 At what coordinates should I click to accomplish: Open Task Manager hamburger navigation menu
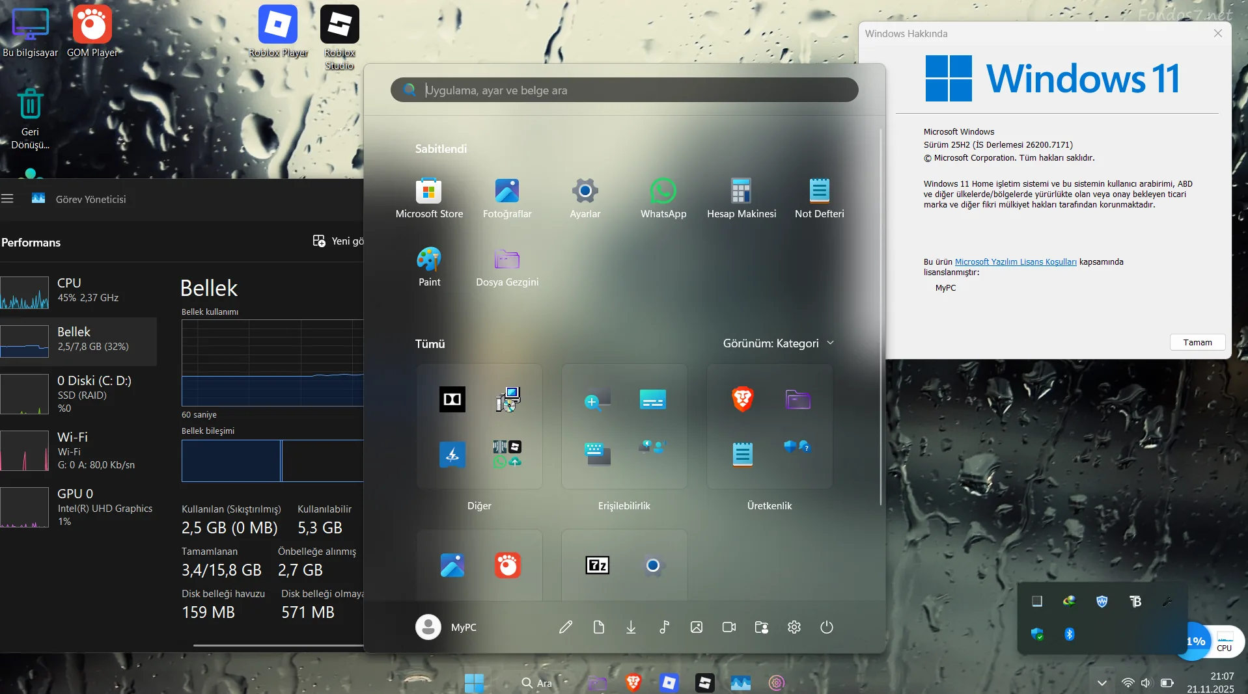click(7, 199)
